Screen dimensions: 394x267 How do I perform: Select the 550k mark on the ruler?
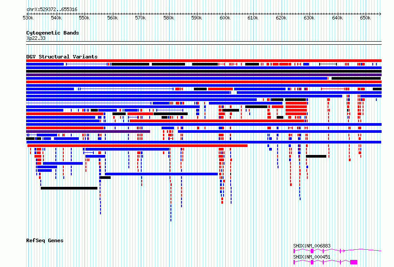[84, 18]
